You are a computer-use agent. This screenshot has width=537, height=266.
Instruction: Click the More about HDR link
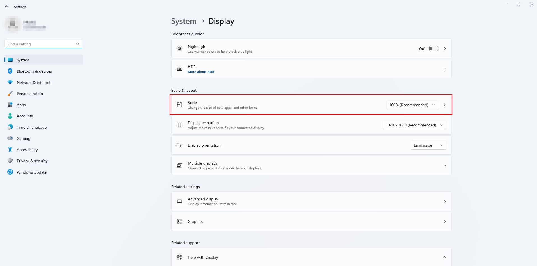201,72
